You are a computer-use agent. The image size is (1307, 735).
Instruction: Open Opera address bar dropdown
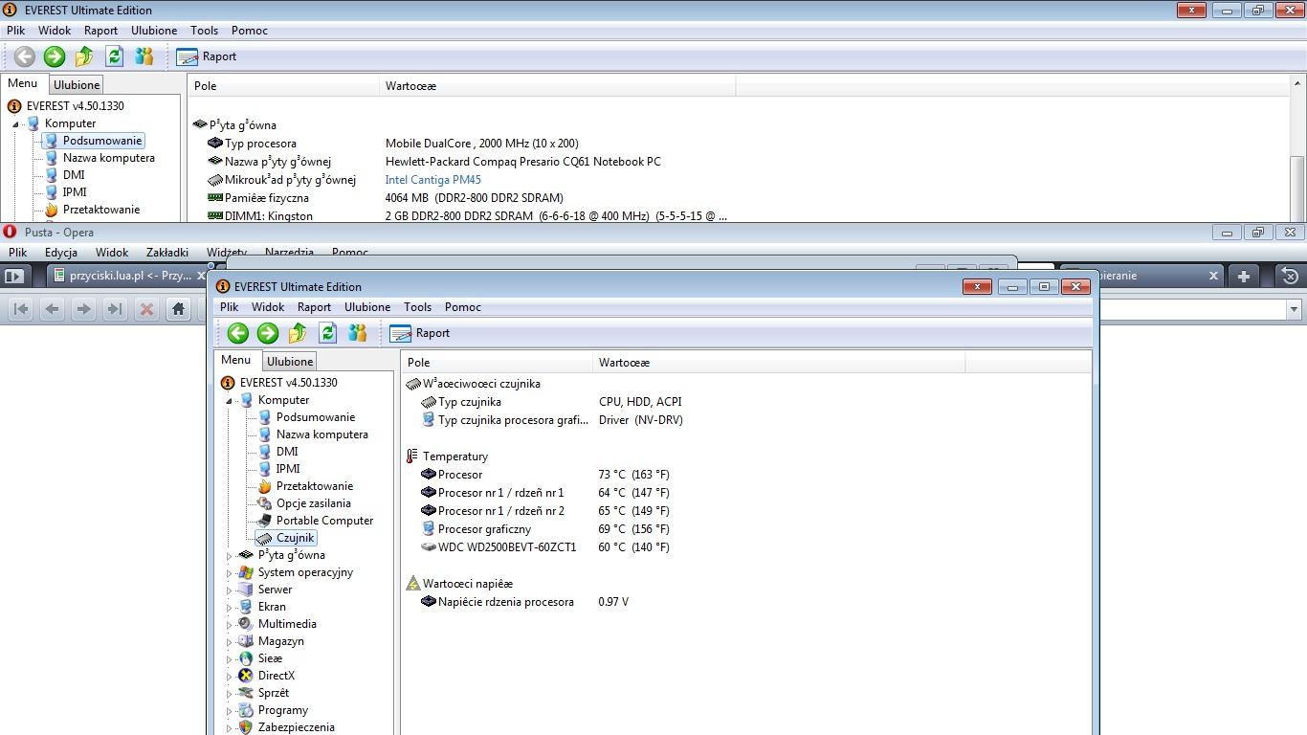(x=1294, y=309)
